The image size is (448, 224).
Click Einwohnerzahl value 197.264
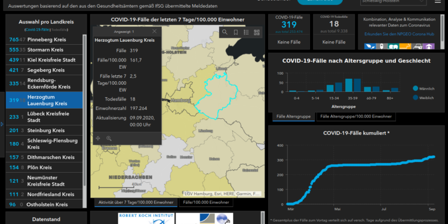(x=138, y=108)
